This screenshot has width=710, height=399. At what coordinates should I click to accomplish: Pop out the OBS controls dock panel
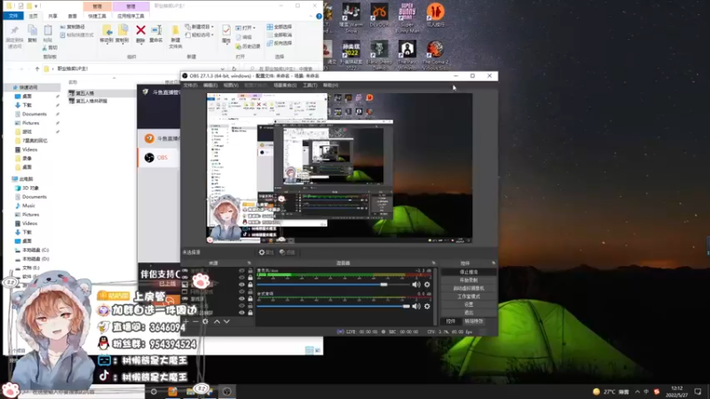[x=493, y=262]
